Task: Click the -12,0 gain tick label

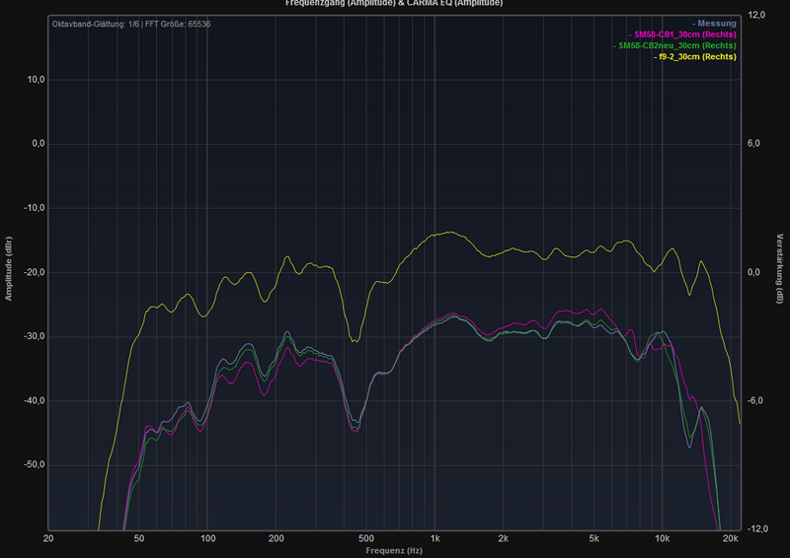Action: pyautogui.click(x=757, y=528)
